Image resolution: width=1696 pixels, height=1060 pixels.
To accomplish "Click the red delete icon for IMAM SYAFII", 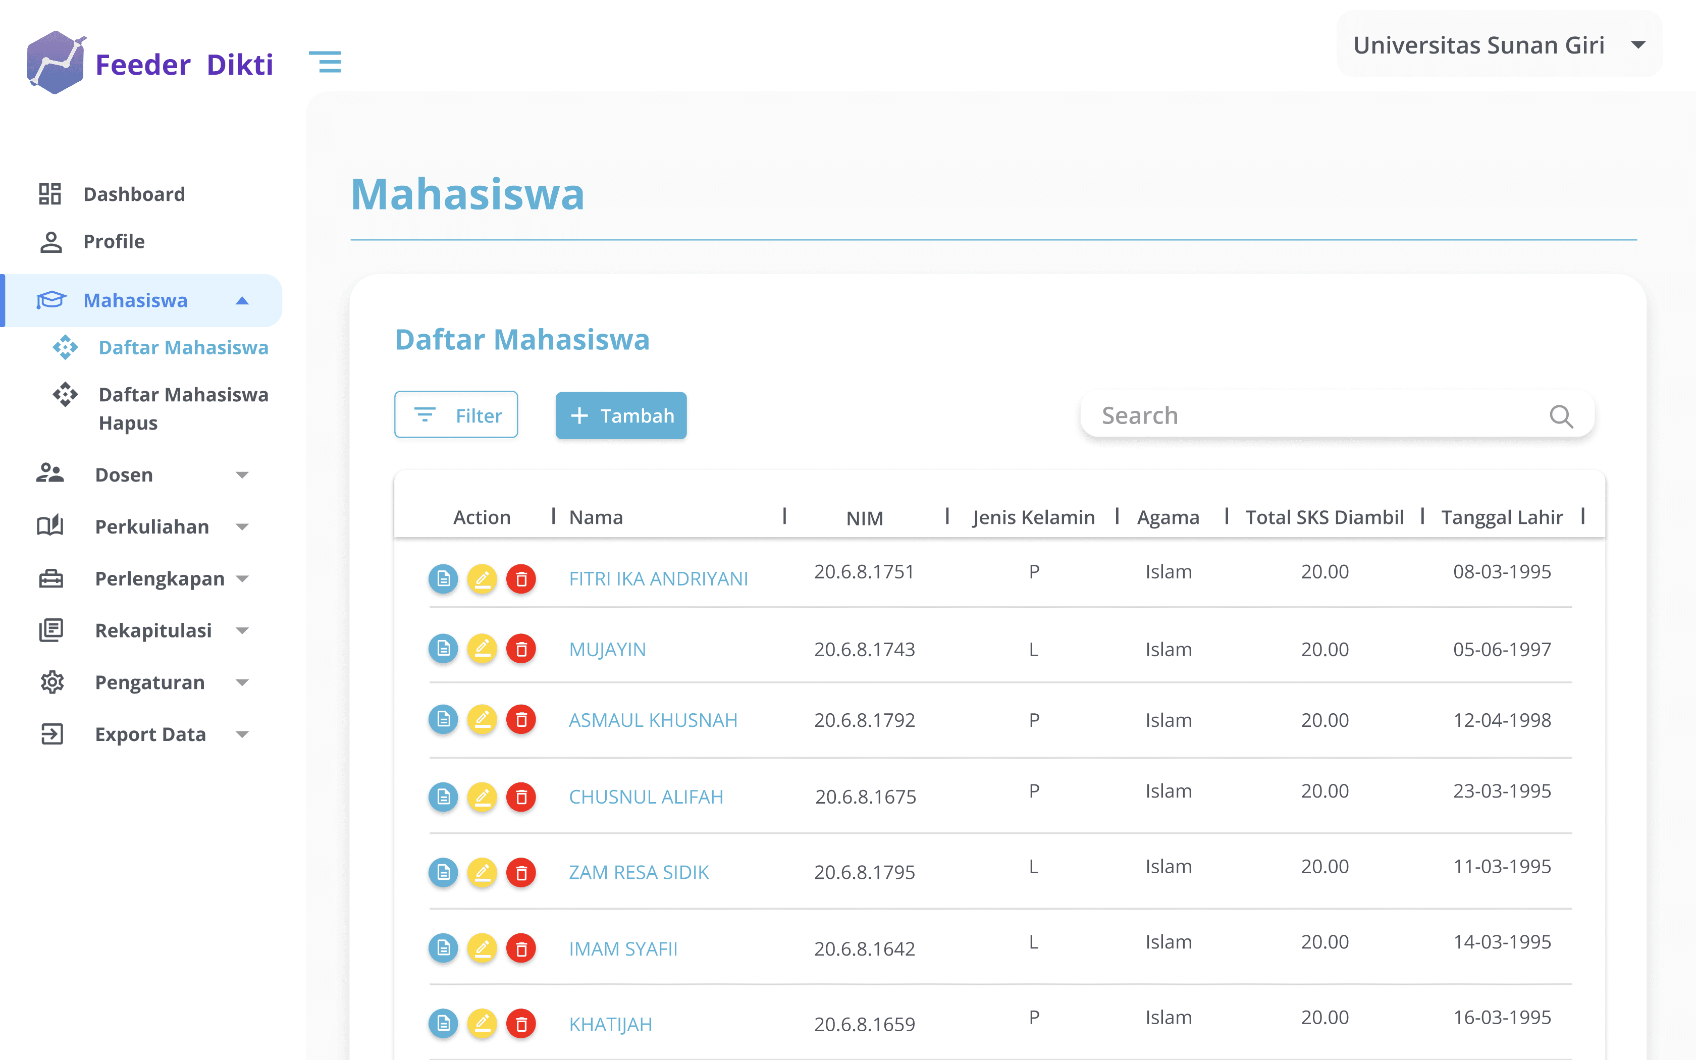I will pyautogui.click(x=521, y=948).
